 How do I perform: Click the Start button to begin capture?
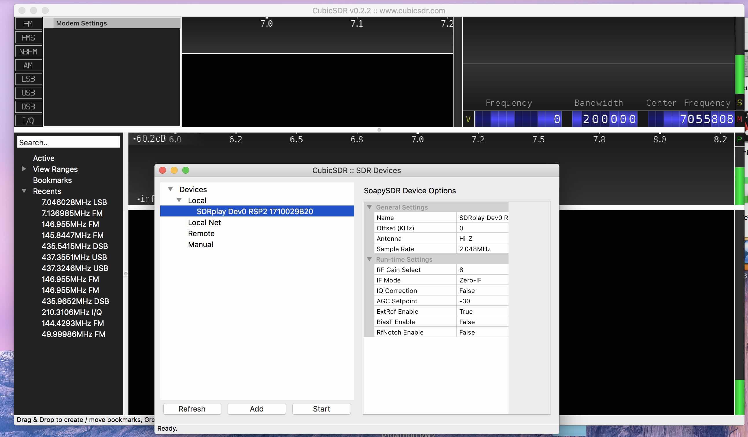321,408
